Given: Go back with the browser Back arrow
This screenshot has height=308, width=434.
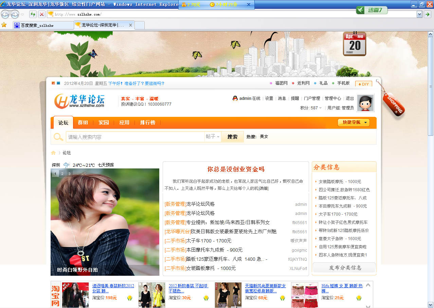Looking at the screenshot, I should click(x=5, y=14).
